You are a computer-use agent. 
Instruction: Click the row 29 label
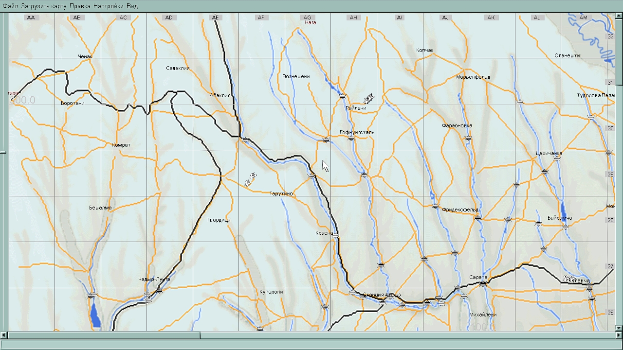click(x=610, y=175)
